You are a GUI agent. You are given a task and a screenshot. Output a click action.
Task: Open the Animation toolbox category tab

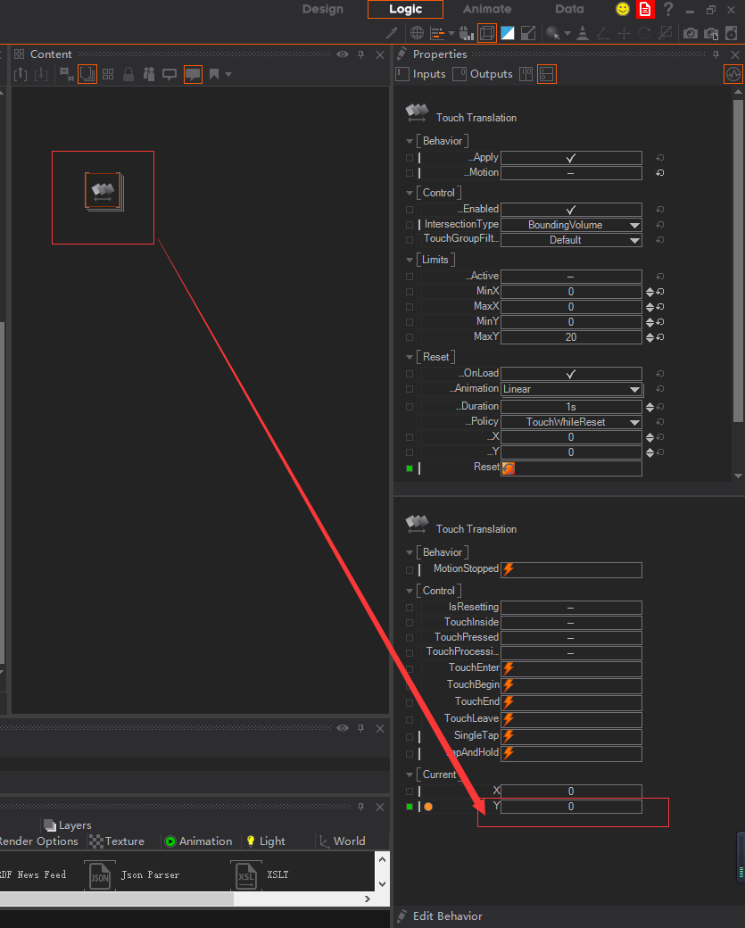tap(198, 841)
